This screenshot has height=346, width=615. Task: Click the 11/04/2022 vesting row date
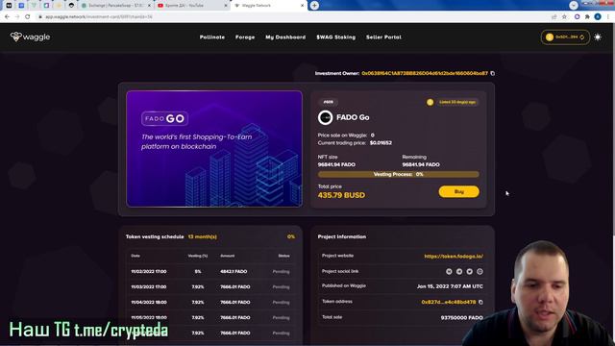tap(149, 302)
